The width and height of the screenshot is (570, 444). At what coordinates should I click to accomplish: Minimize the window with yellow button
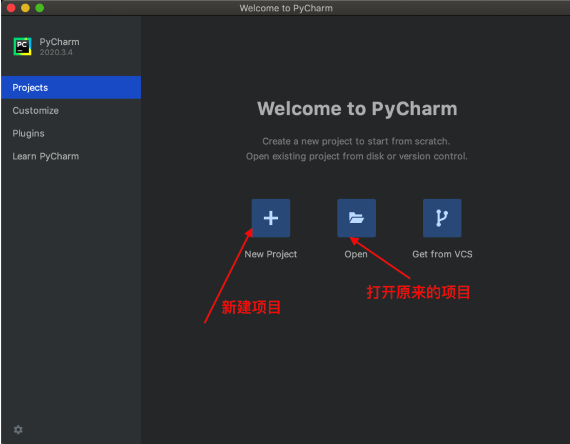[25, 8]
